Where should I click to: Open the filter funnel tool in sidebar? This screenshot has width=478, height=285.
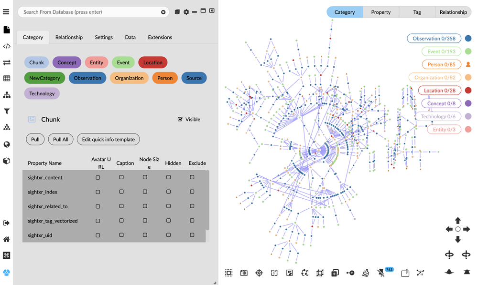[x=6, y=111]
